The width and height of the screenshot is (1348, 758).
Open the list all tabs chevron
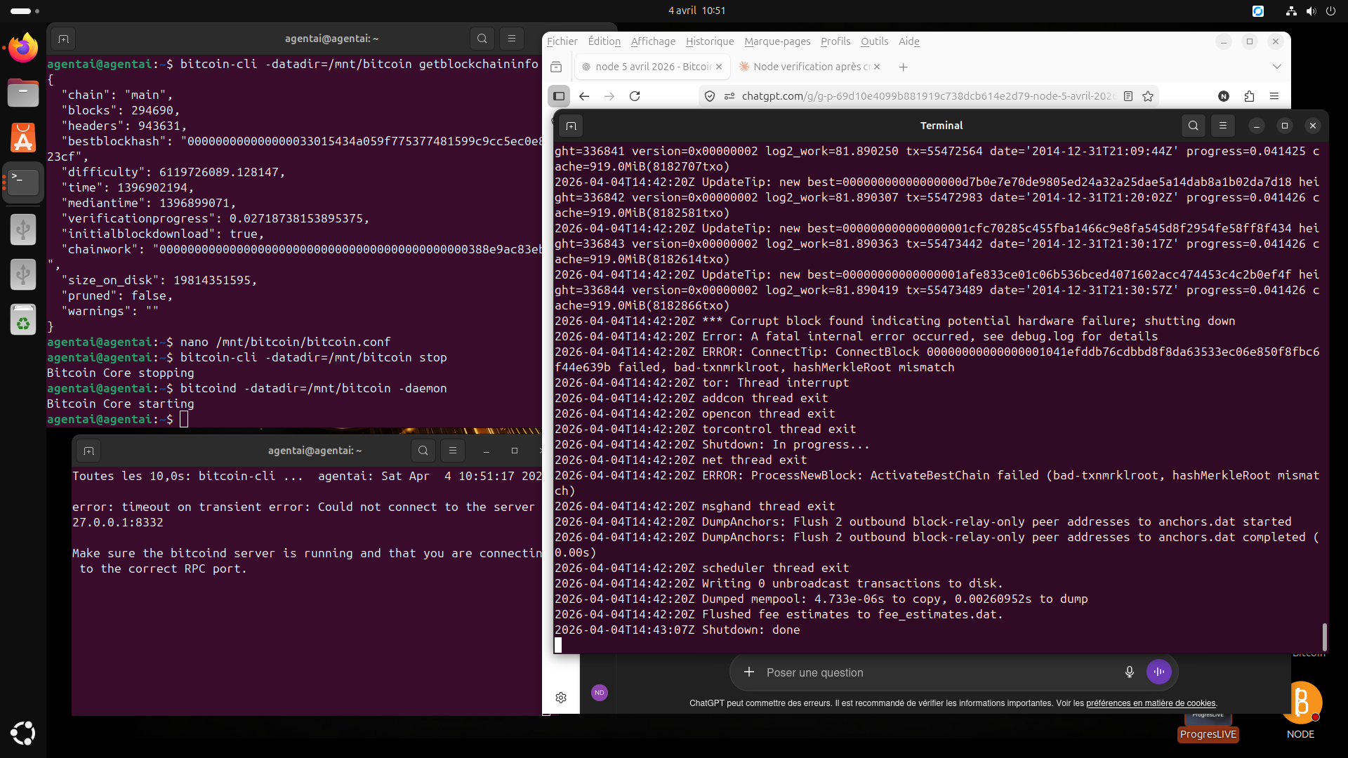tap(1276, 67)
